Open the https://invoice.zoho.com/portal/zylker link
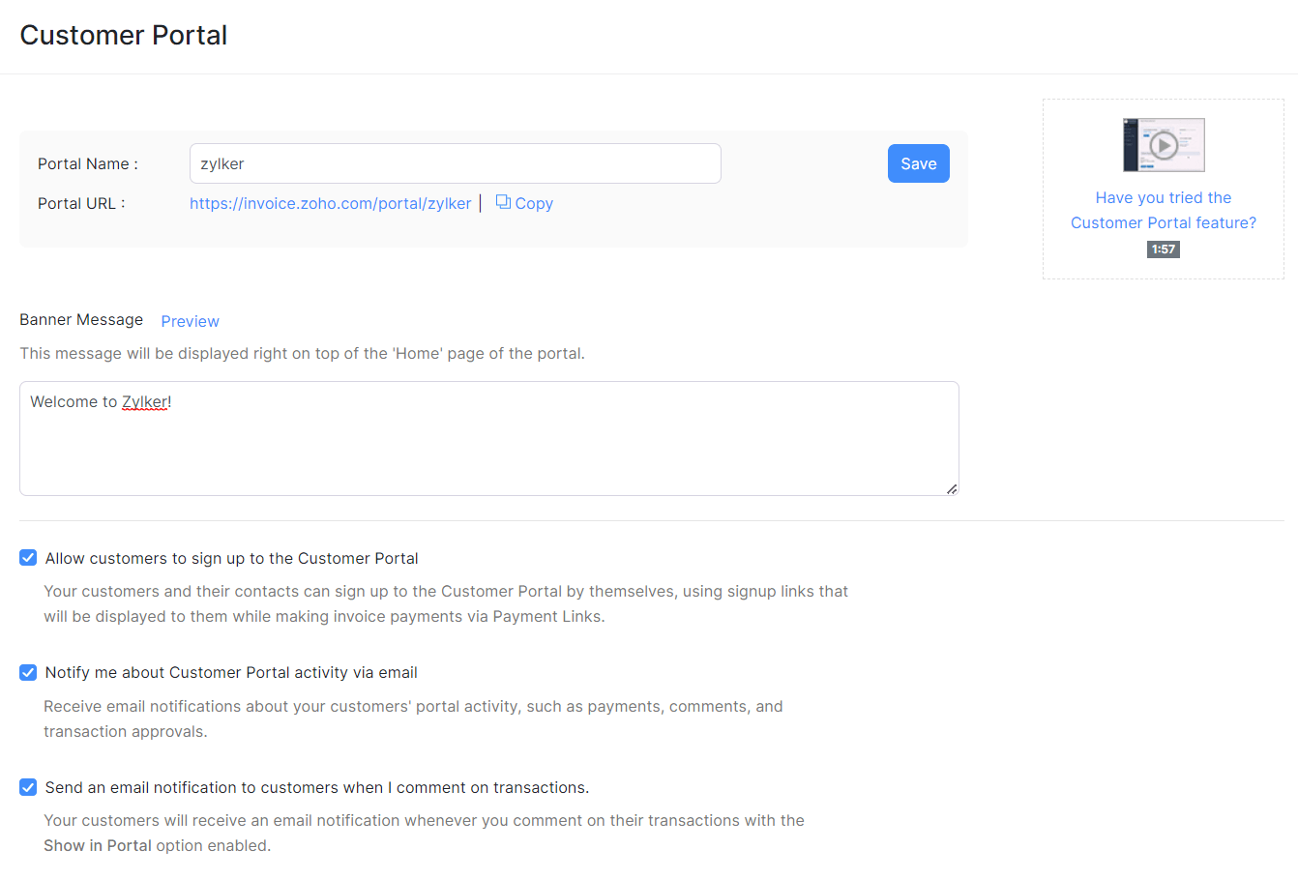This screenshot has height=878, width=1298. pos(330,203)
